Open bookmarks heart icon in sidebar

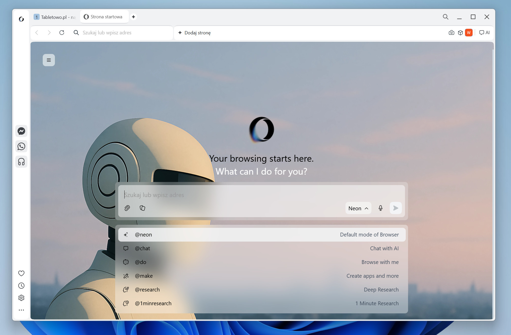(21, 273)
